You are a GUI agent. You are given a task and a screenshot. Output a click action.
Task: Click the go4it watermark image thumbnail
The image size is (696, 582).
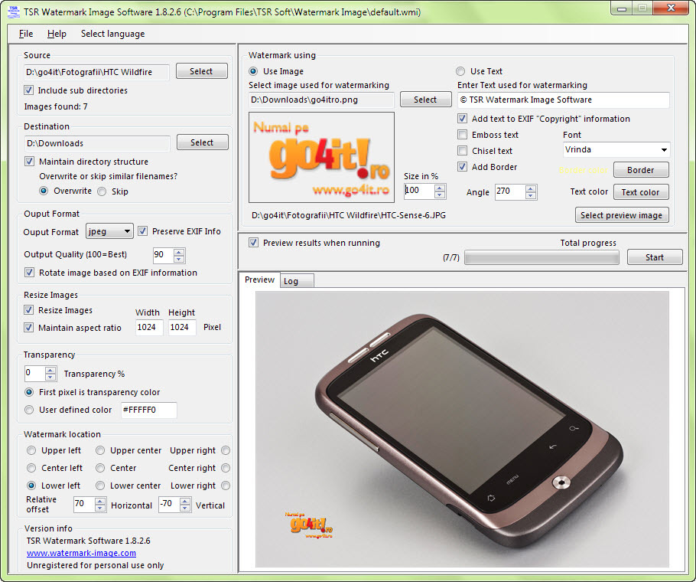[x=321, y=157]
